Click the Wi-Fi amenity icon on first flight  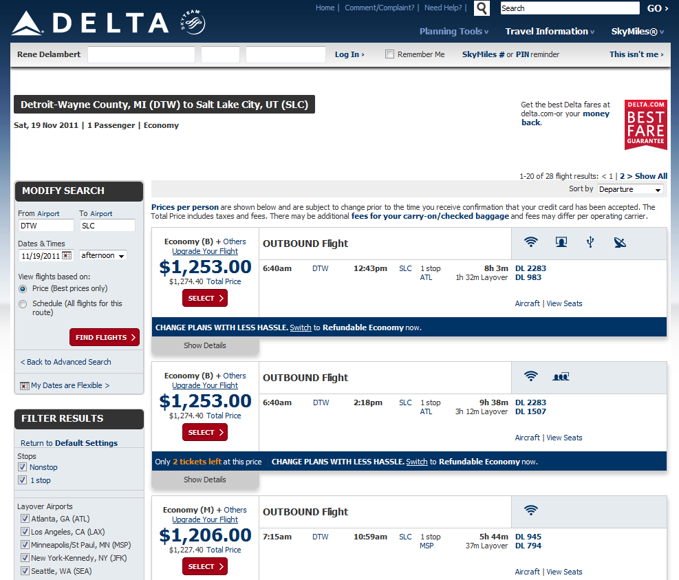[x=530, y=242]
